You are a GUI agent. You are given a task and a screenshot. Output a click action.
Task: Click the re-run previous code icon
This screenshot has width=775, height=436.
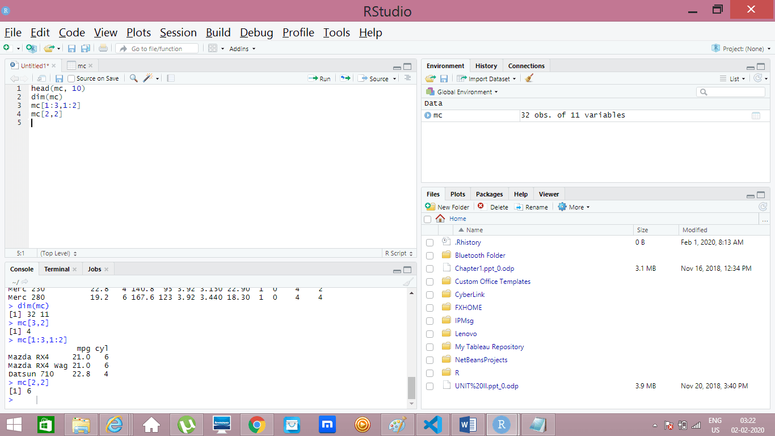click(345, 78)
